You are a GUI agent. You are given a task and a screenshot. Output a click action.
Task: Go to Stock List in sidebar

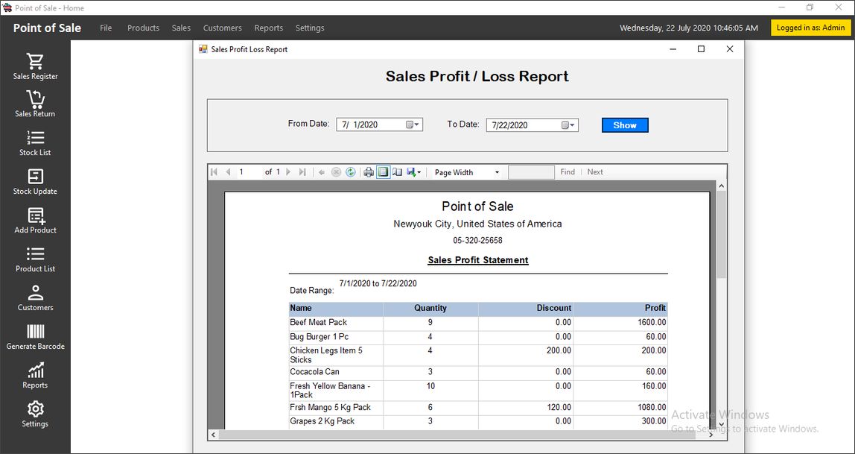click(35, 142)
